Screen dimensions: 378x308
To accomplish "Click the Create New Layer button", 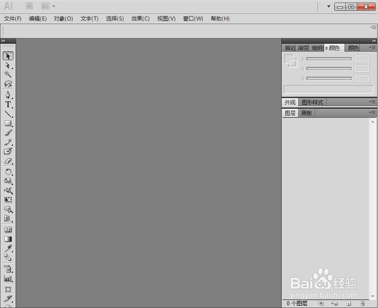I will 349,304.
